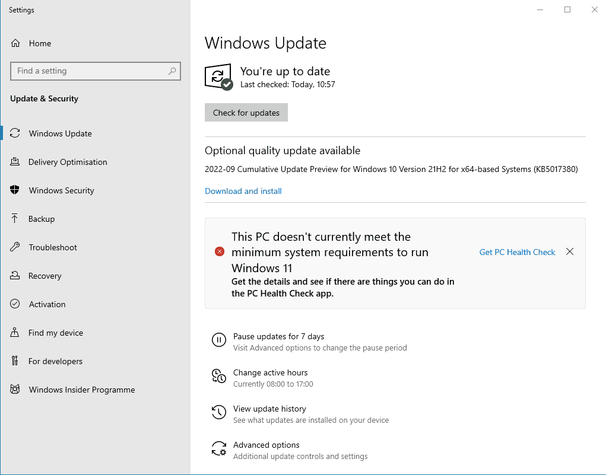
Task: Go to Delivery Optimisation settings
Action: [96, 162]
